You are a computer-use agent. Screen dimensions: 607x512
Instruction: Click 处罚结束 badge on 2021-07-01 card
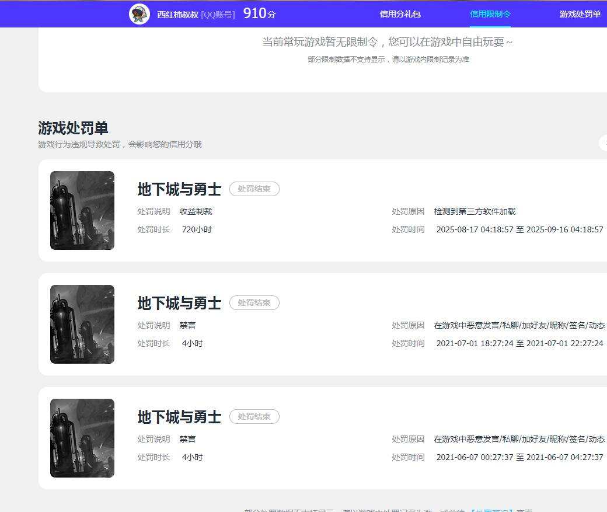click(254, 302)
